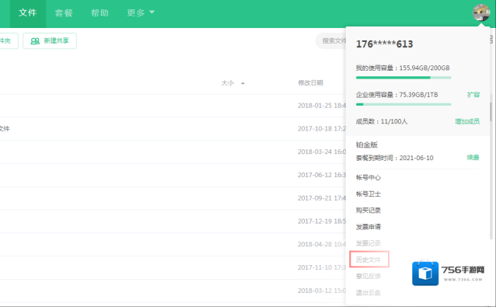This screenshot has width=496, height=307.
Task: Select the row dated 2017-12-19
Action: tap(173, 221)
